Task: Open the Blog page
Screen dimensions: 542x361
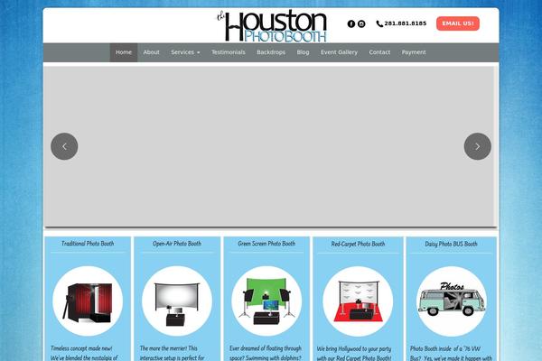Action: [303, 52]
